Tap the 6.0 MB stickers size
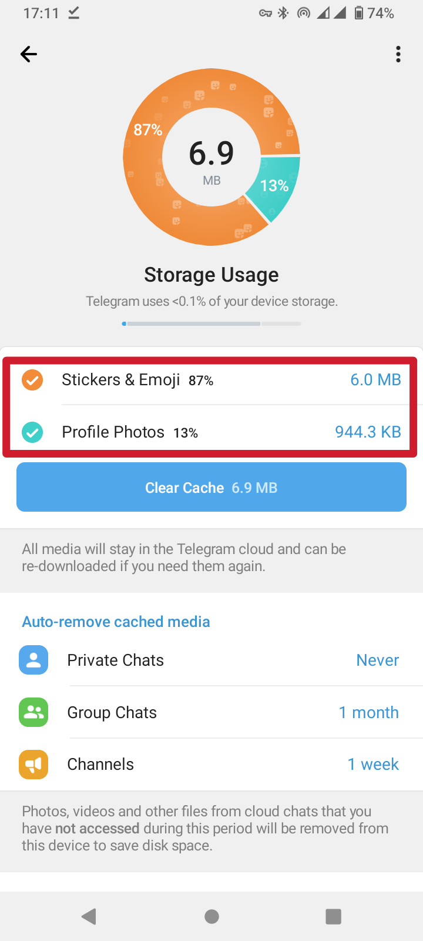 tap(375, 380)
